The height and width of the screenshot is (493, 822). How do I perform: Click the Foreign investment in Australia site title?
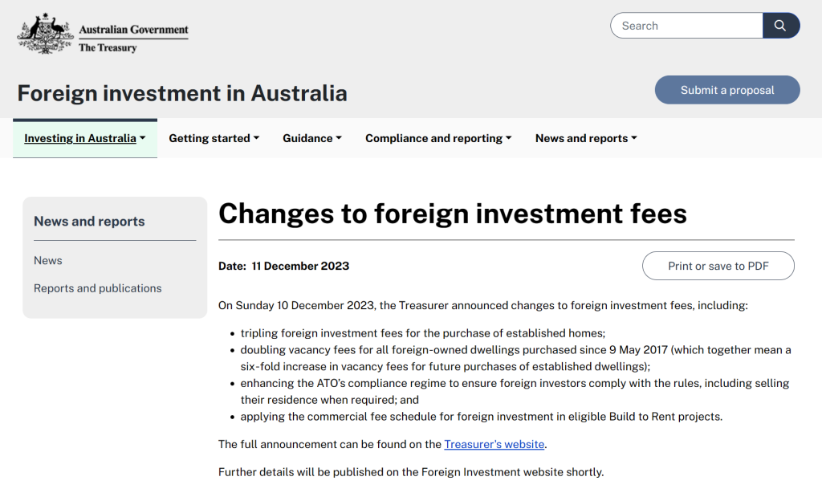(182, 93)
